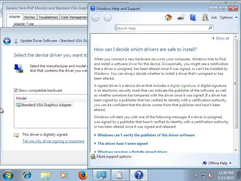Image resolution: width=241 pixels, height=181 pixels.
Task: Maximize Windows Help and Support window
Action: coord(223,9)
